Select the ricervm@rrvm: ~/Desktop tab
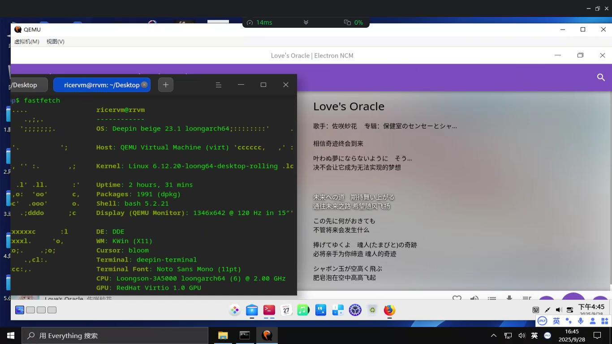Image resolution: width=612 pixels, height=344 pixels. (x=102, y=85)
